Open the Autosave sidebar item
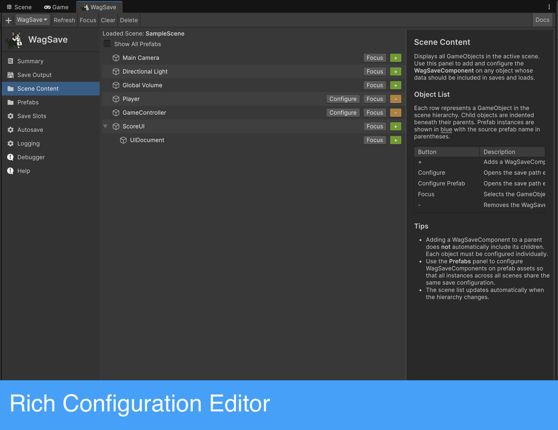 click(x=50, y=130)
